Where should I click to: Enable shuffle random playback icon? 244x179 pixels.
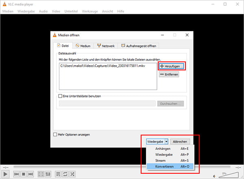tap(72, 174)
